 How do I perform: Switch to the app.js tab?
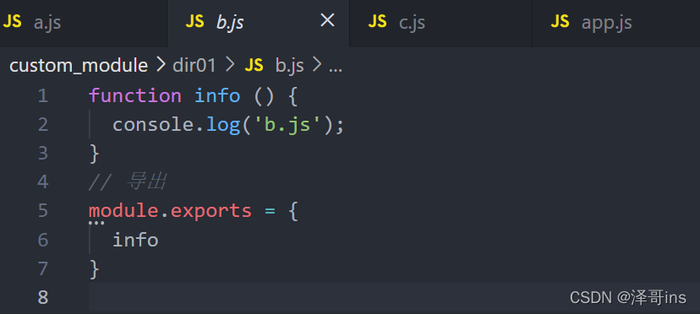point(616,23)
